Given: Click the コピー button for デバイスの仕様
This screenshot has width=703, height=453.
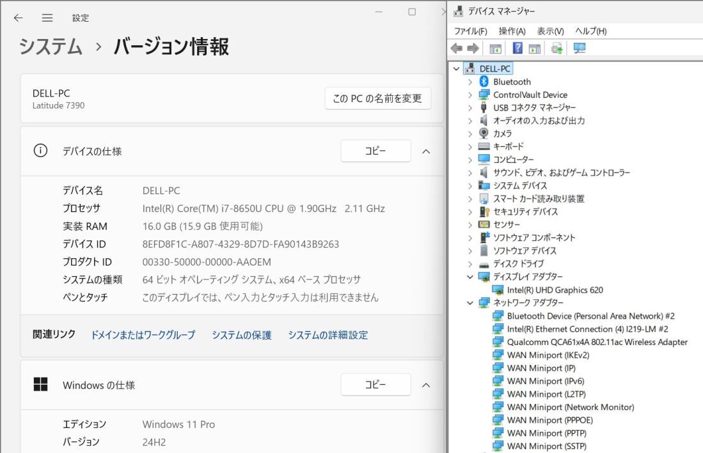Looking at the screenshot, I should pyautogui.click(x=375, y=151).
